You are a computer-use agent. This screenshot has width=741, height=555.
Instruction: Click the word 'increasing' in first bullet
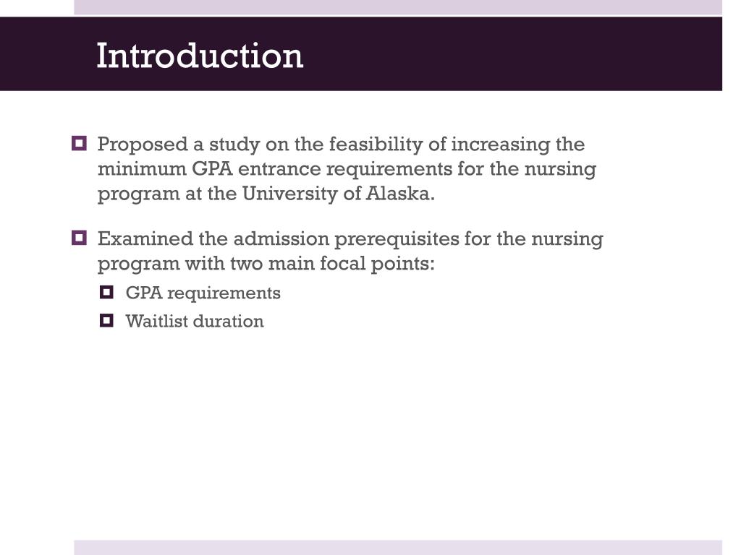[501, 145]
